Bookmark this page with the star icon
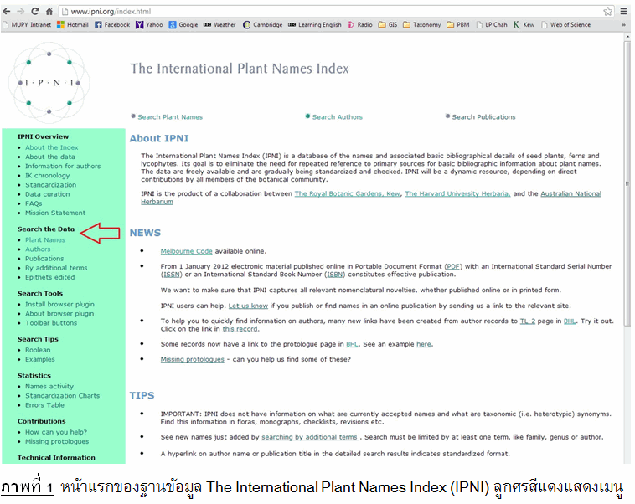Image resolution: width=635 pixels, height=504 pixels. pyautogui.click(x=608, y=12)
